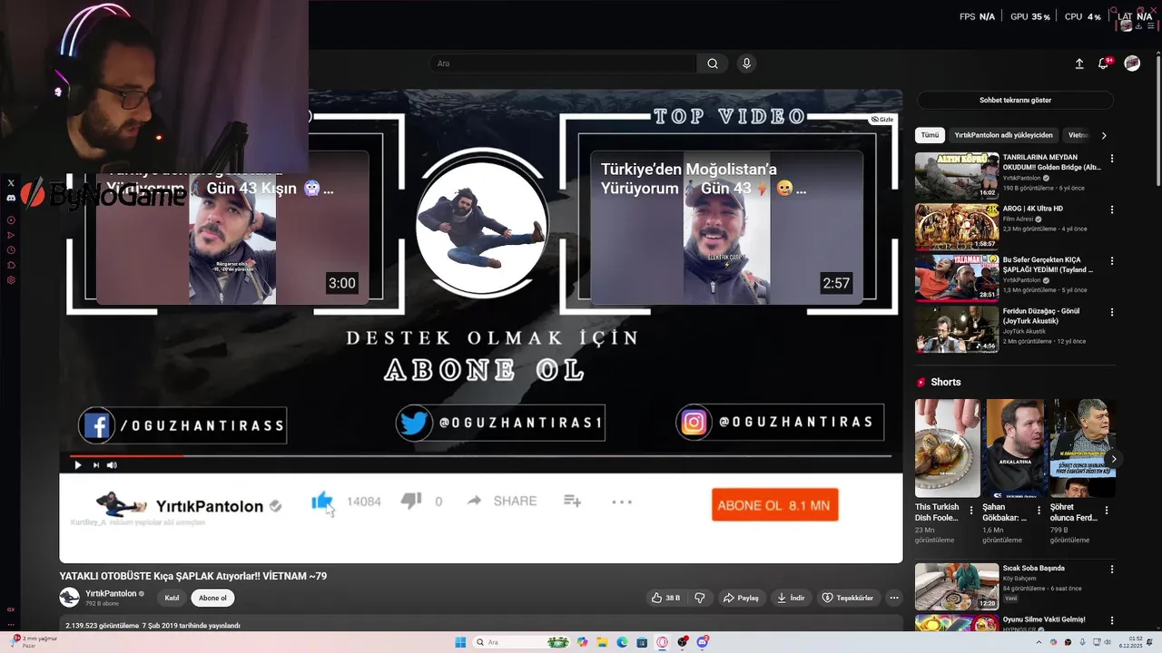Open the Sıcak Soba Başında video
This screenshot has height=653, width=1162.
click(957, 587)
